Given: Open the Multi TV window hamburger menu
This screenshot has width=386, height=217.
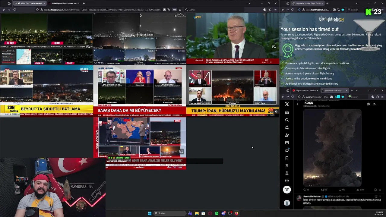Looking at the screenshot, I should pos(275,10).
